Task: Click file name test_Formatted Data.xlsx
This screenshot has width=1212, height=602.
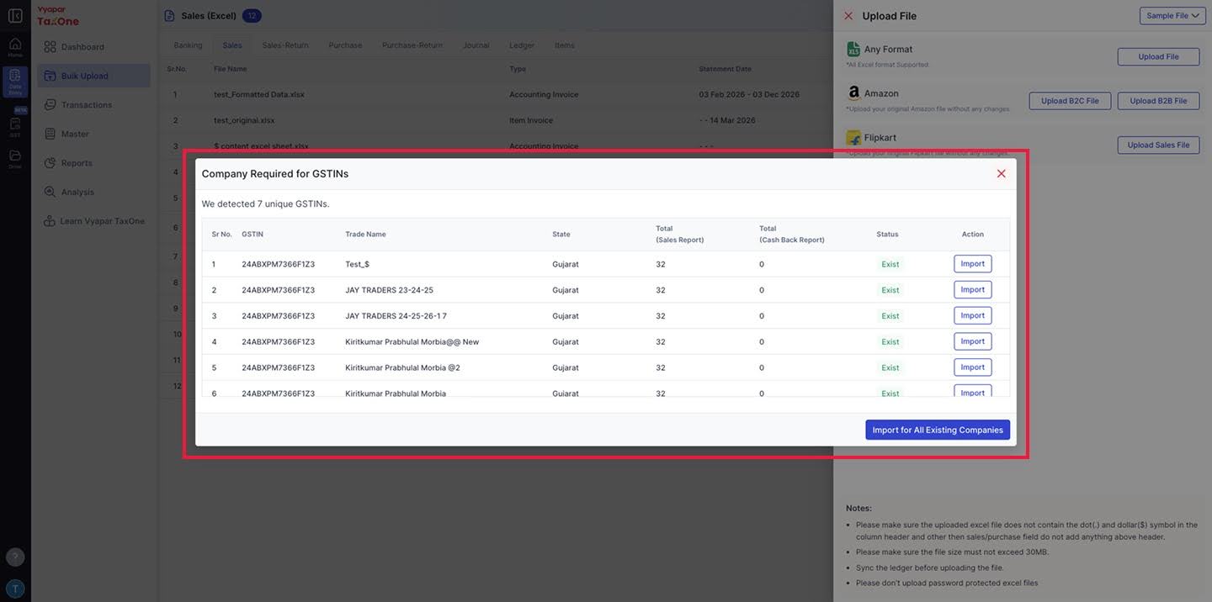Action: click(x=259, y=94)
